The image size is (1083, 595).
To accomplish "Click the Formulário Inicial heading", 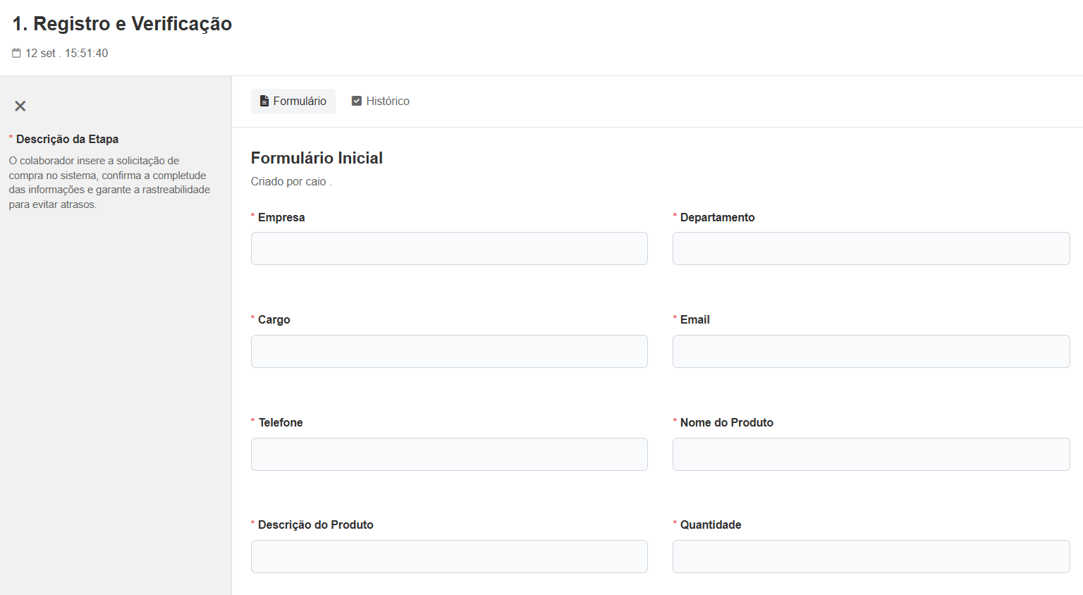I will 317,158.
